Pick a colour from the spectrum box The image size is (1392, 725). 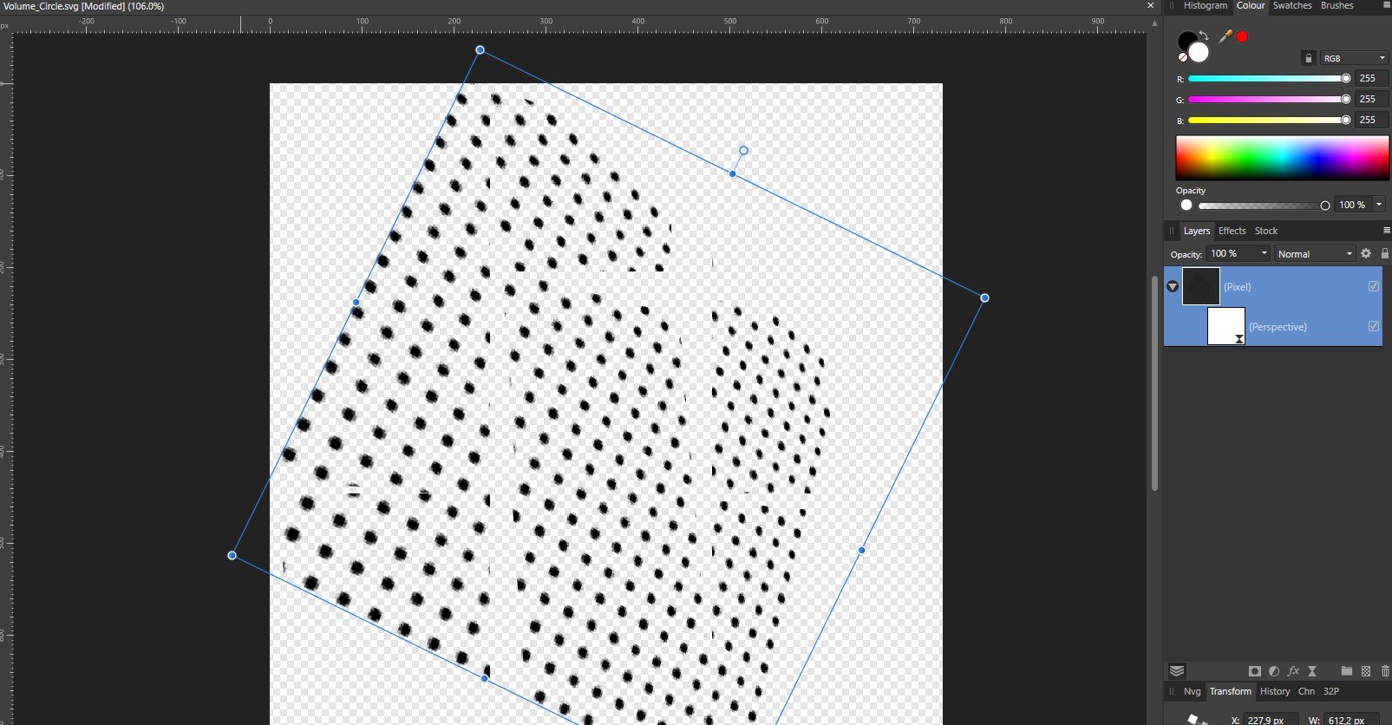coord(1282,158)
